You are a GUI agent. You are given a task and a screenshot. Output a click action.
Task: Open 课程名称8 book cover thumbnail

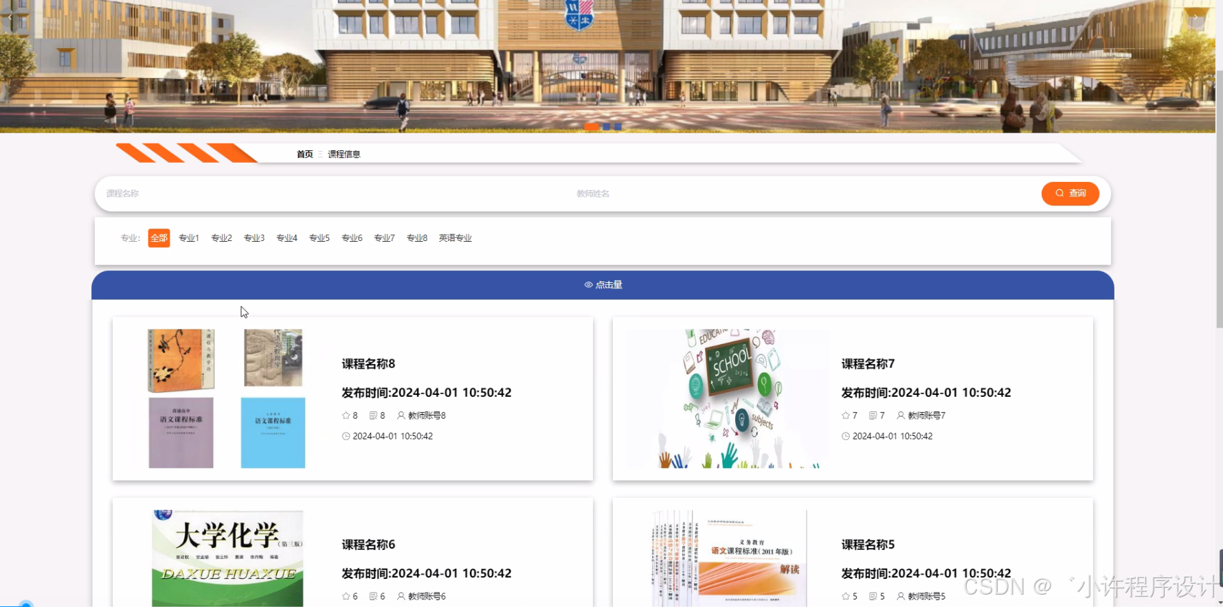(x=226, y=398)
